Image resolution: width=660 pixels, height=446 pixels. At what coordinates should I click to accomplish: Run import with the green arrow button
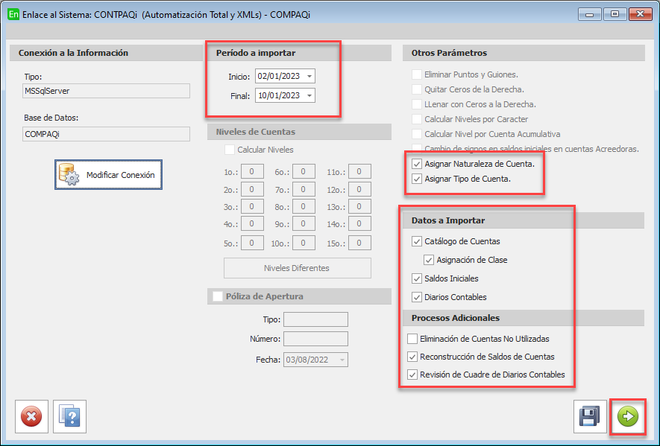click(x=628, y=416)
